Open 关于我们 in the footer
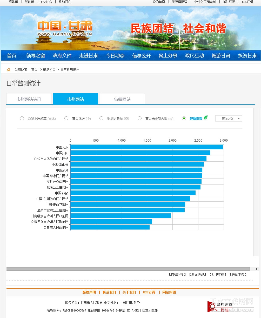261x318 pixels. click(x=129, y=292)
